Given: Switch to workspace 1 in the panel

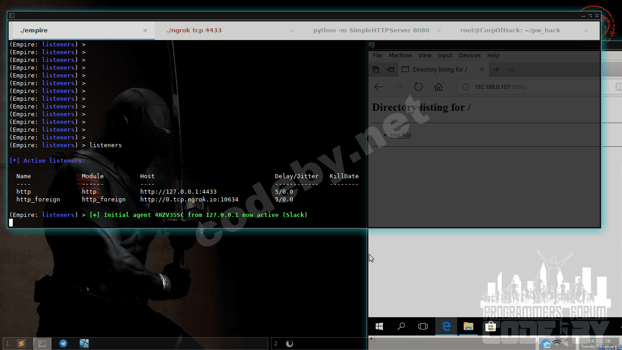Looking at the screenshot, I should pyautogui.click(x=7, y=344).
